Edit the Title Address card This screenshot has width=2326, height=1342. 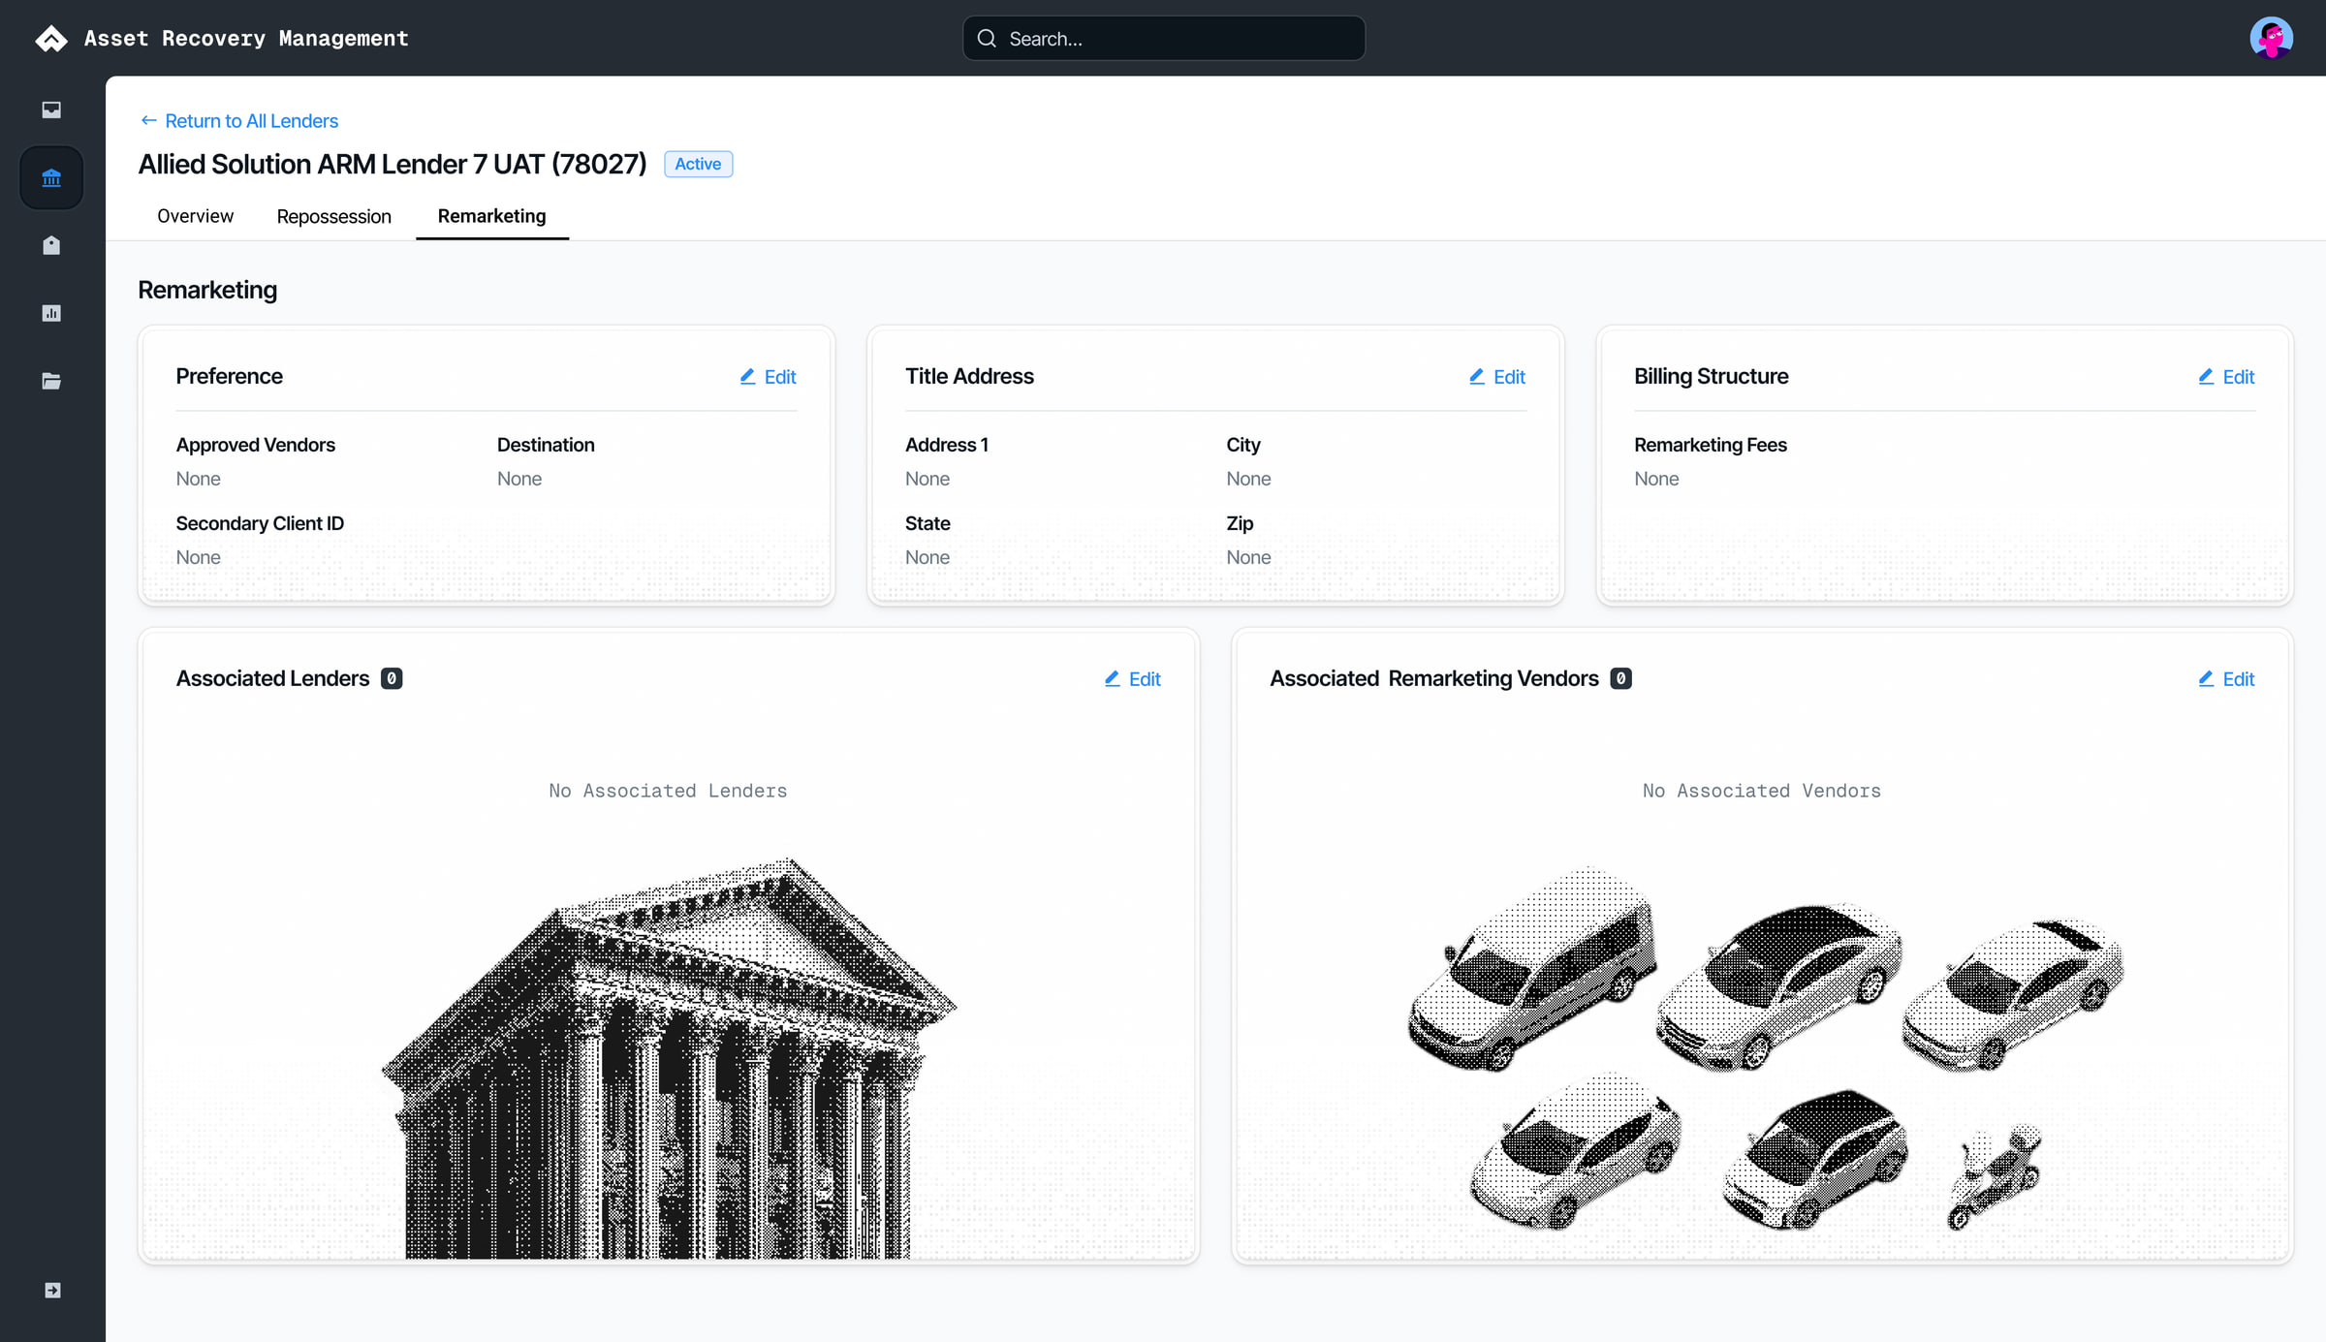pos(1496,377)
